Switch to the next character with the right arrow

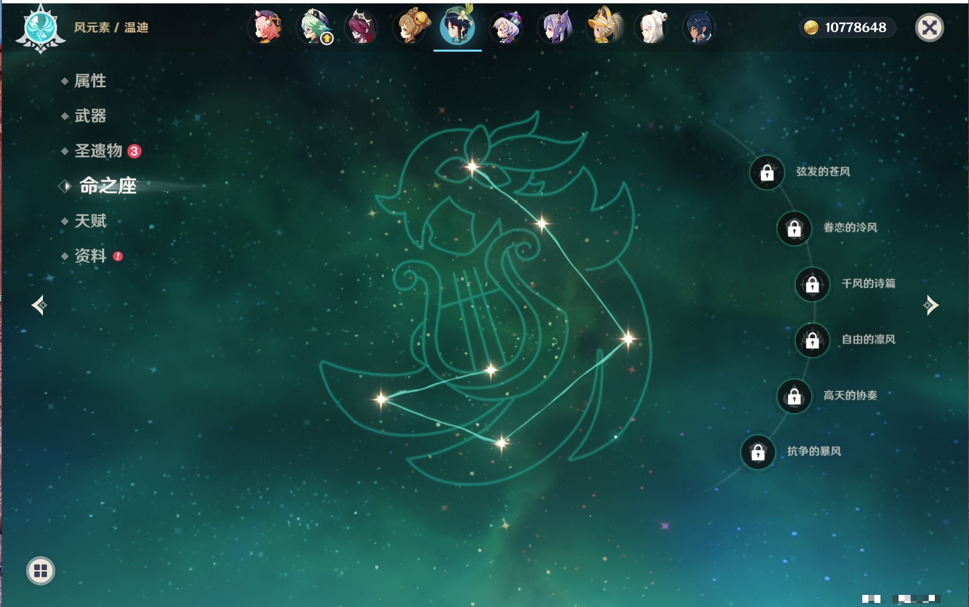[x=931, y=305]
